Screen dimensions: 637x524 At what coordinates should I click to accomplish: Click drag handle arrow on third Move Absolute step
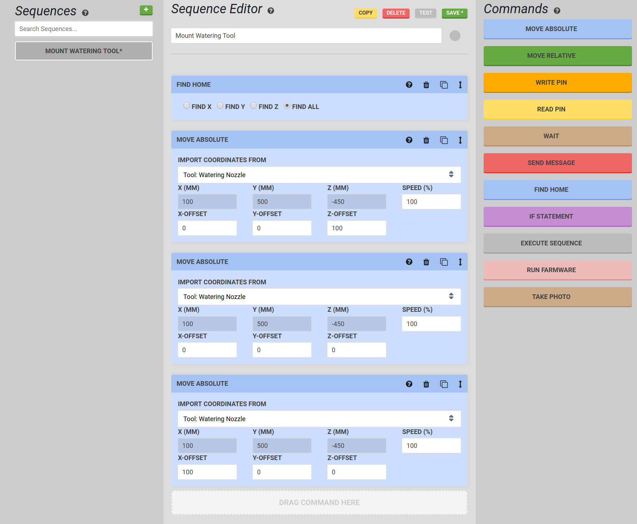click(460, 384)
